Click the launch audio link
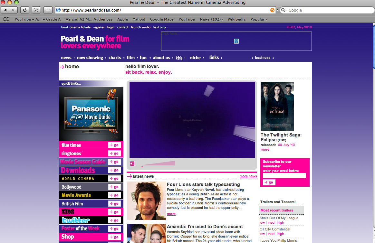The image size is (375, 243). click(140, 27)
